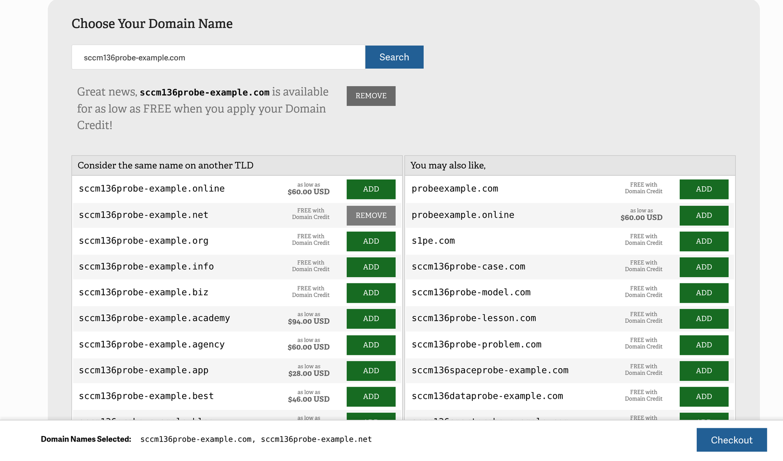
Task: Click the probeexample.online domain name
Action: coord(463,215)
